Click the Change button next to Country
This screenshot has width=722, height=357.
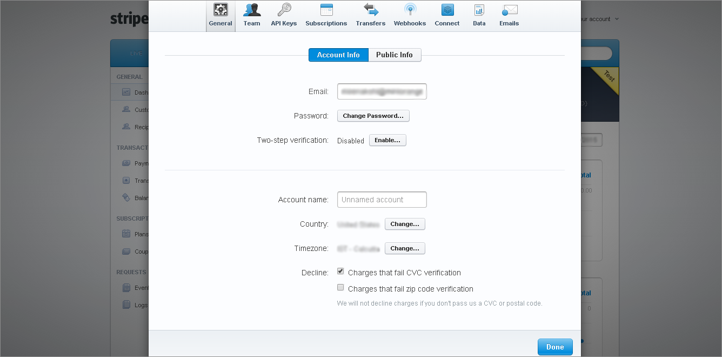point(405,224)
